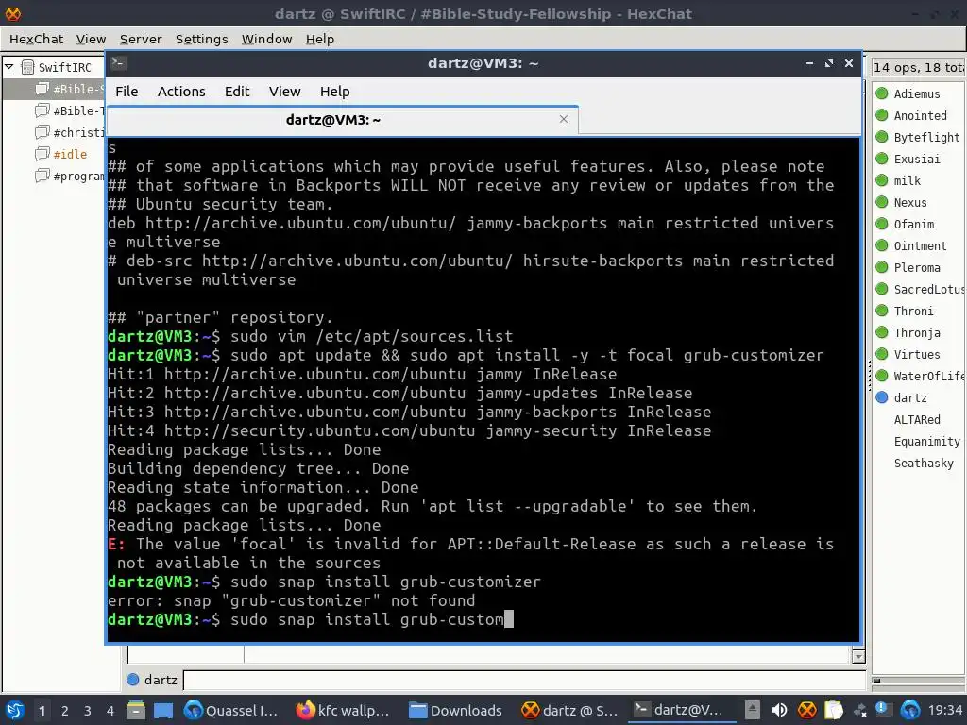The width and height of the screenshot is (967, 725).
Task: Select user dartz in the user list
Action: 910,397
